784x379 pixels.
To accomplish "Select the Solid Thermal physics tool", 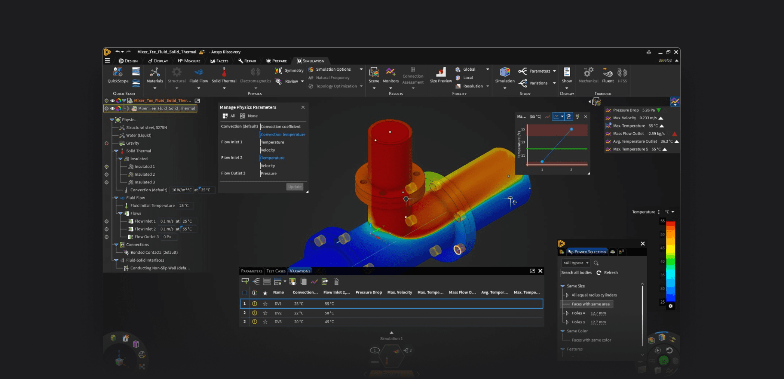I will pos(224,75).
